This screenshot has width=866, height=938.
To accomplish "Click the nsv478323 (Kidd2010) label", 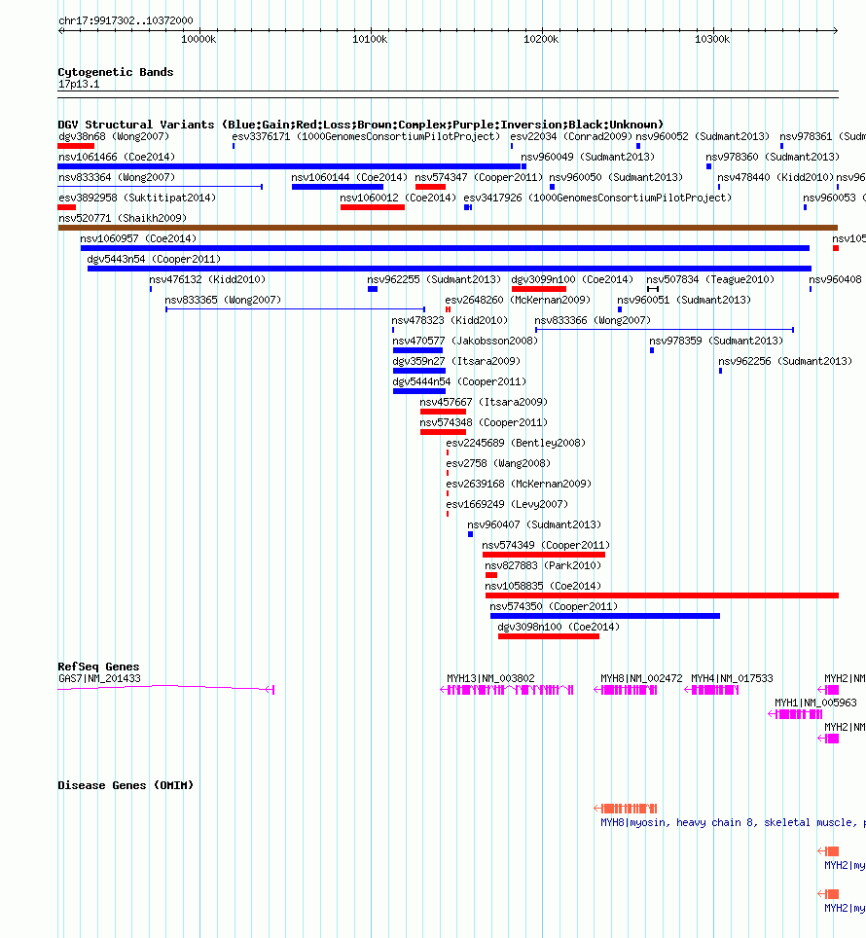I will point(450,320).
